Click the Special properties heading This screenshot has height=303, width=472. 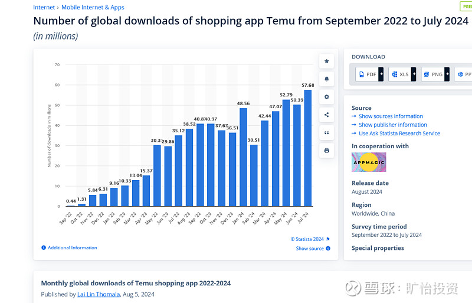click(378, 248)
